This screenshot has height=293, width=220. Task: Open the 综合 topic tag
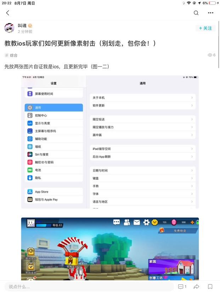click(11, 55)
